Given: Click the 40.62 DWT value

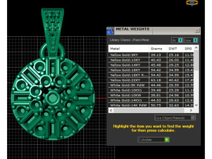Looking at the screenshot, I should (x=174, y=80).
